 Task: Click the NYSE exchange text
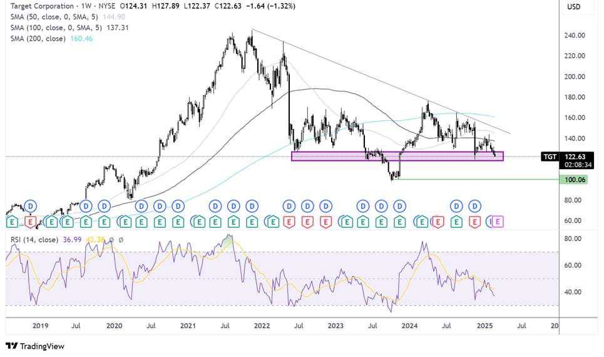pos(106,6)
